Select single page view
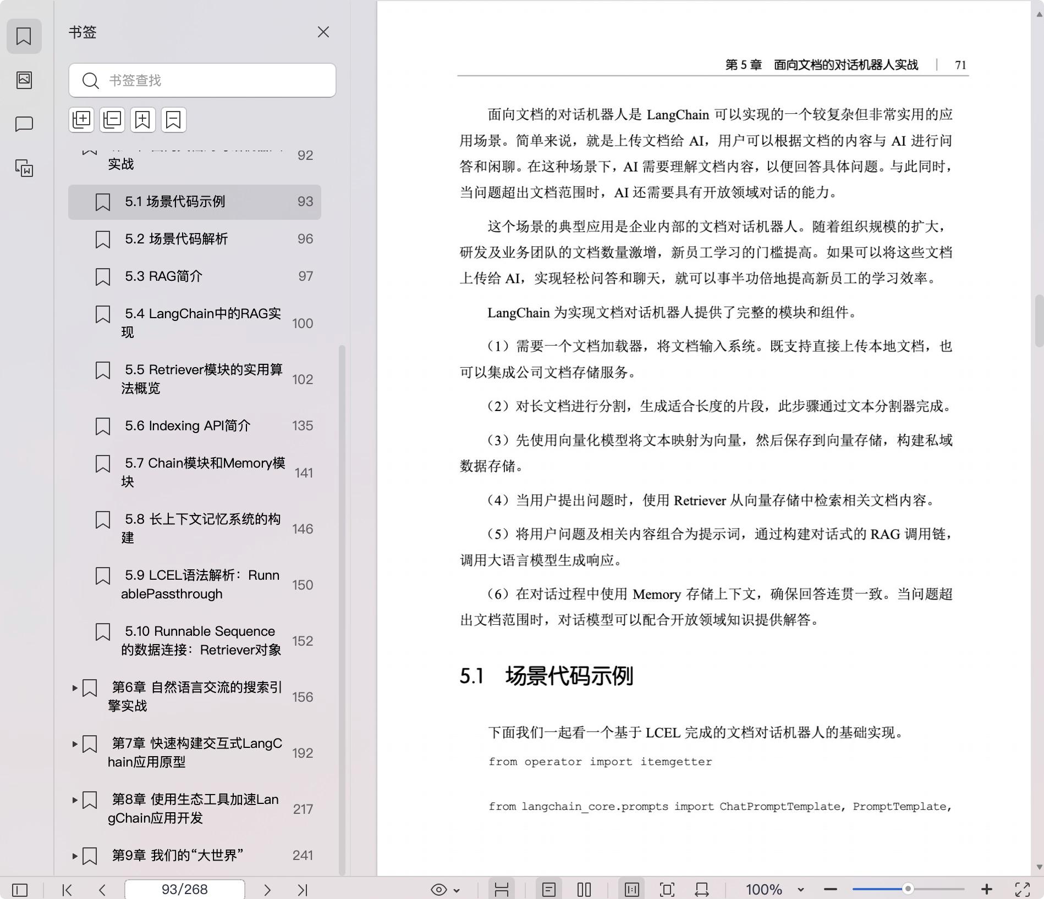Image resolution: width=1044 pixels, height=899 pixels. coord(548,890)
